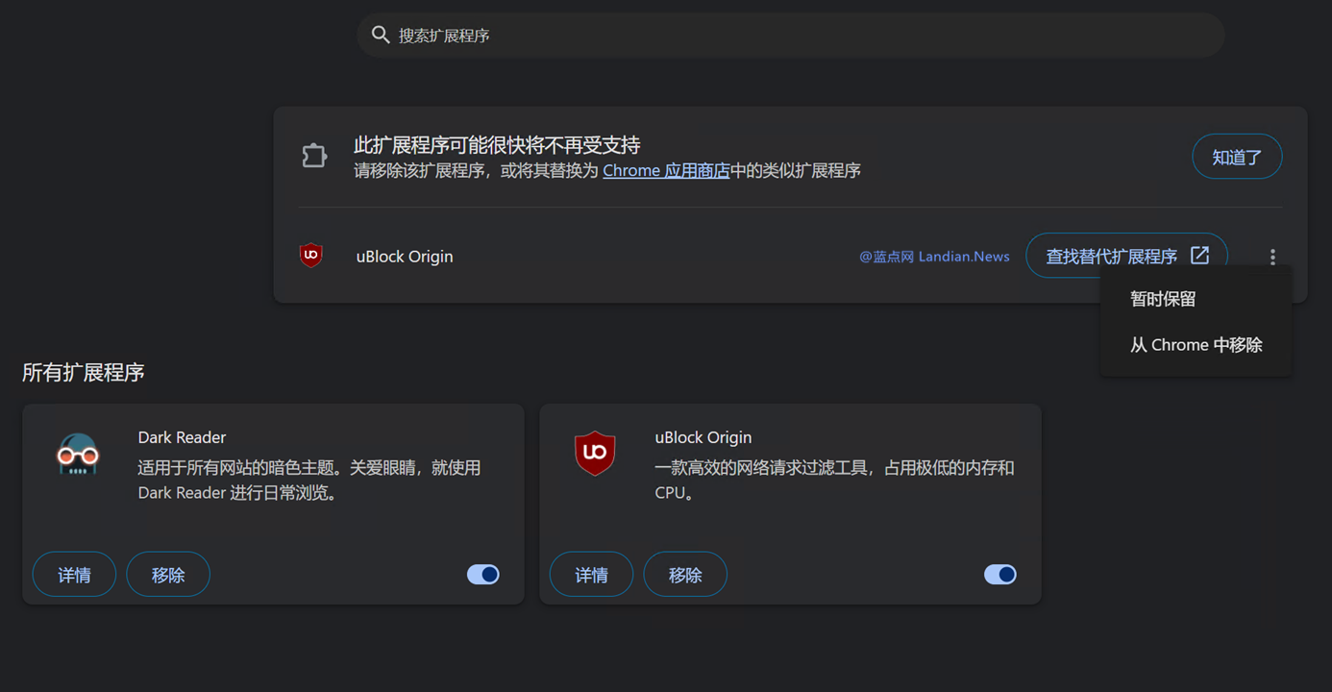Select 暂时保留 from the menu
This screenshot has width=1332, height=692.
(x=1163, y=299)
